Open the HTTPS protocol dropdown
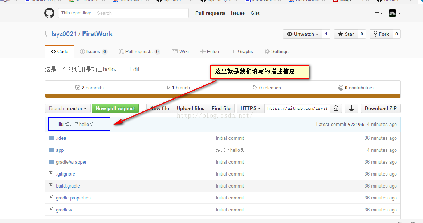 tap(250, 108)
